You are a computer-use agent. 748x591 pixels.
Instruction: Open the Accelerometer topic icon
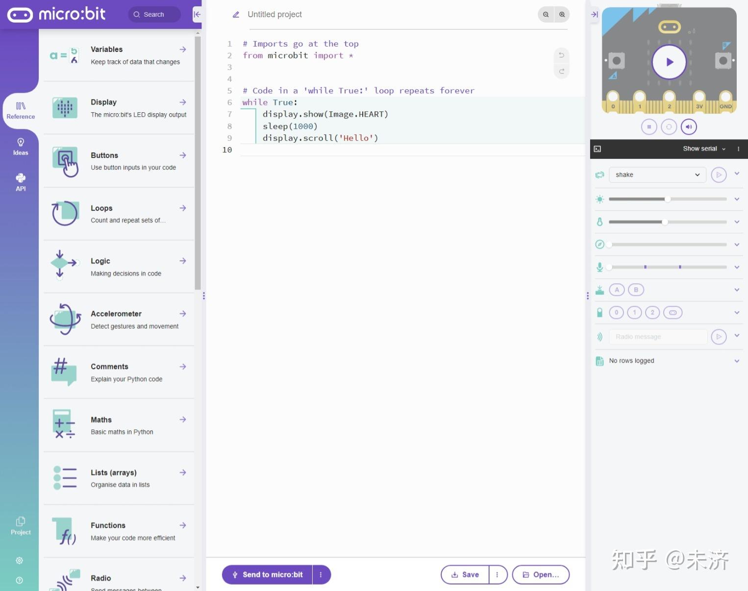coord(65,319)
